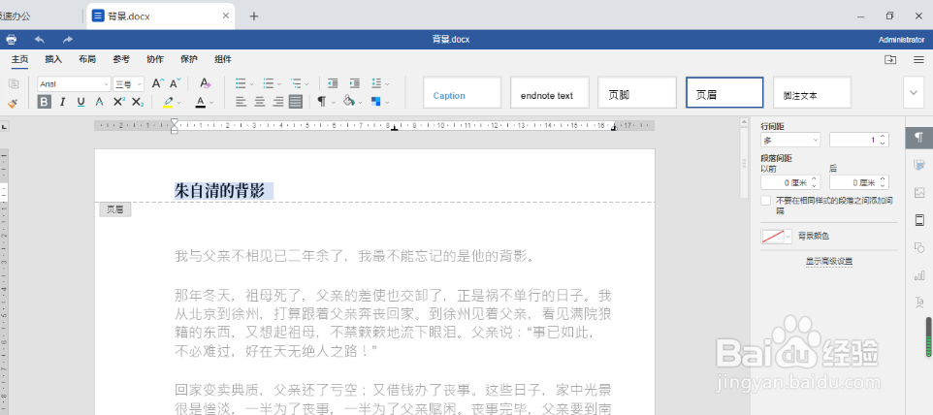Show nonprinting paragraph marks

[322, 102]
